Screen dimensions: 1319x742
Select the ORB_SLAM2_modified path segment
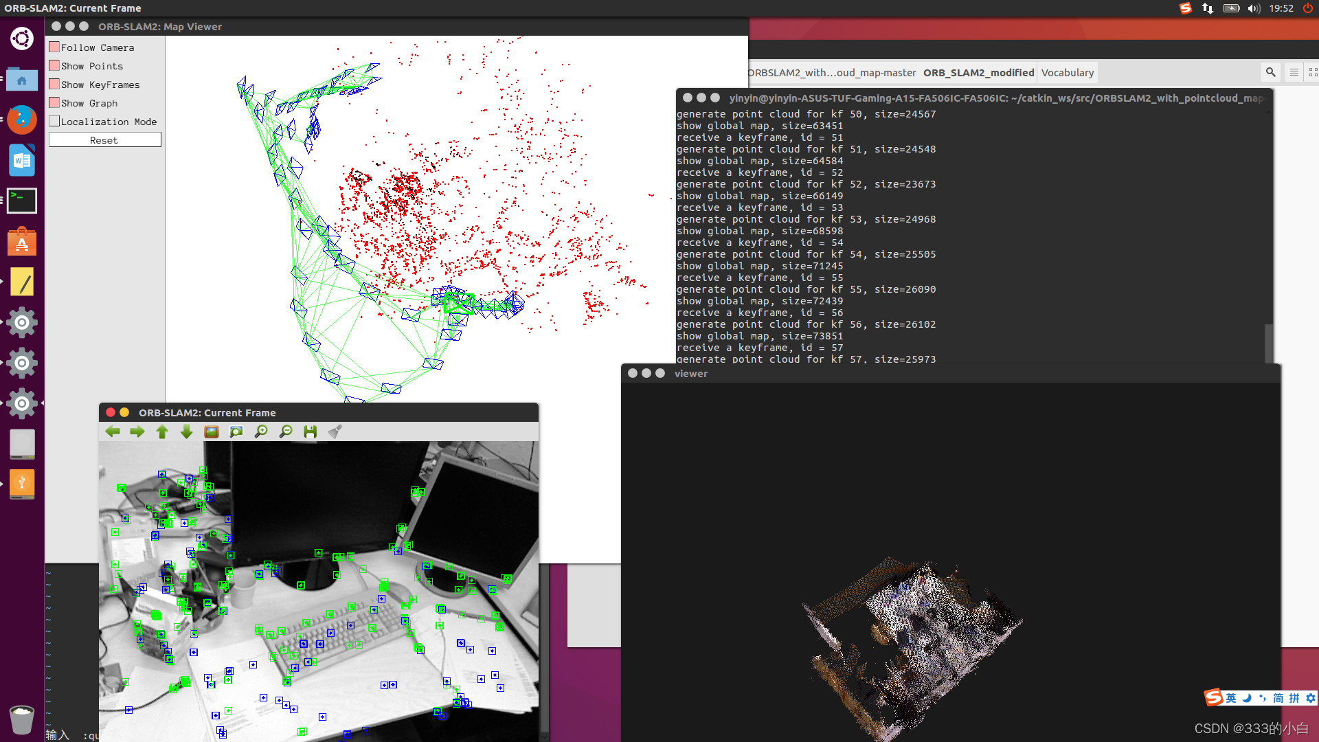coord(978,73)
